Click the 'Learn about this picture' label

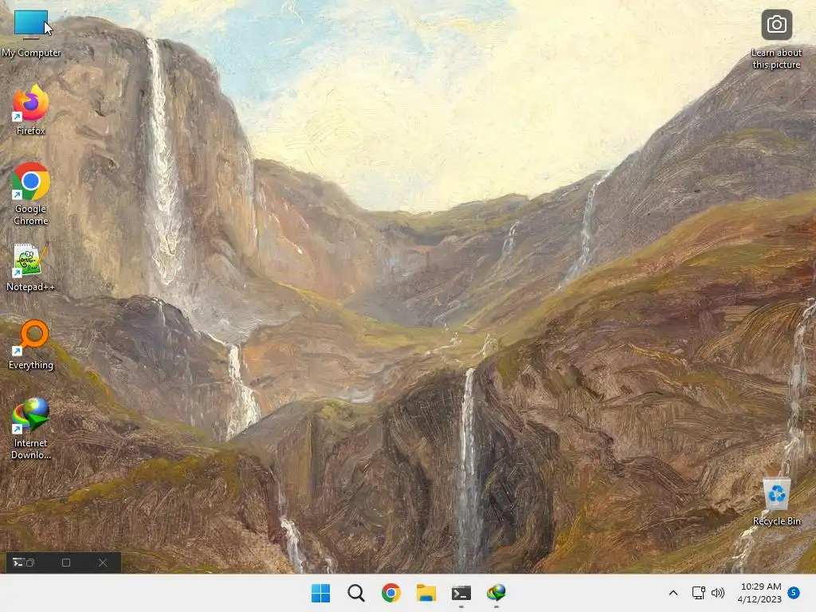pos(776,58)
